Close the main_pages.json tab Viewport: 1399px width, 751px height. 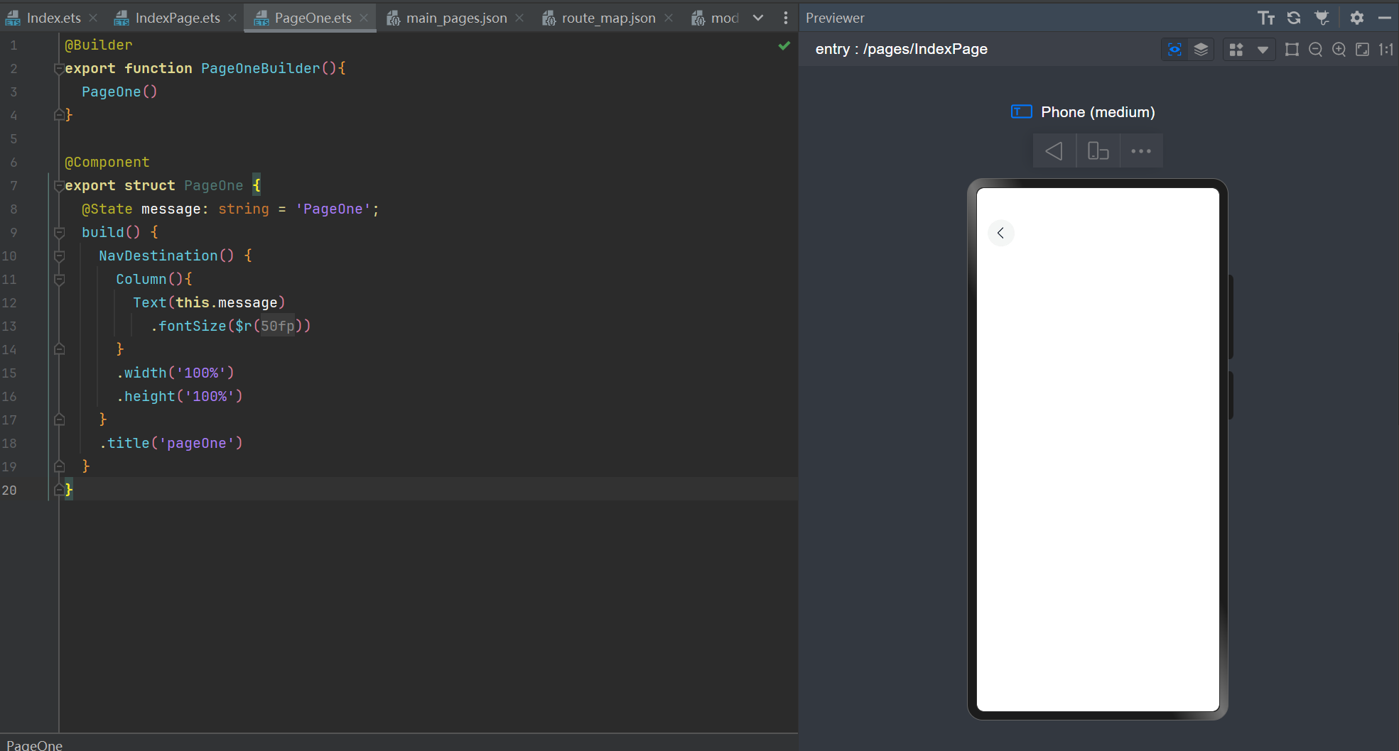tap(519, 18)
